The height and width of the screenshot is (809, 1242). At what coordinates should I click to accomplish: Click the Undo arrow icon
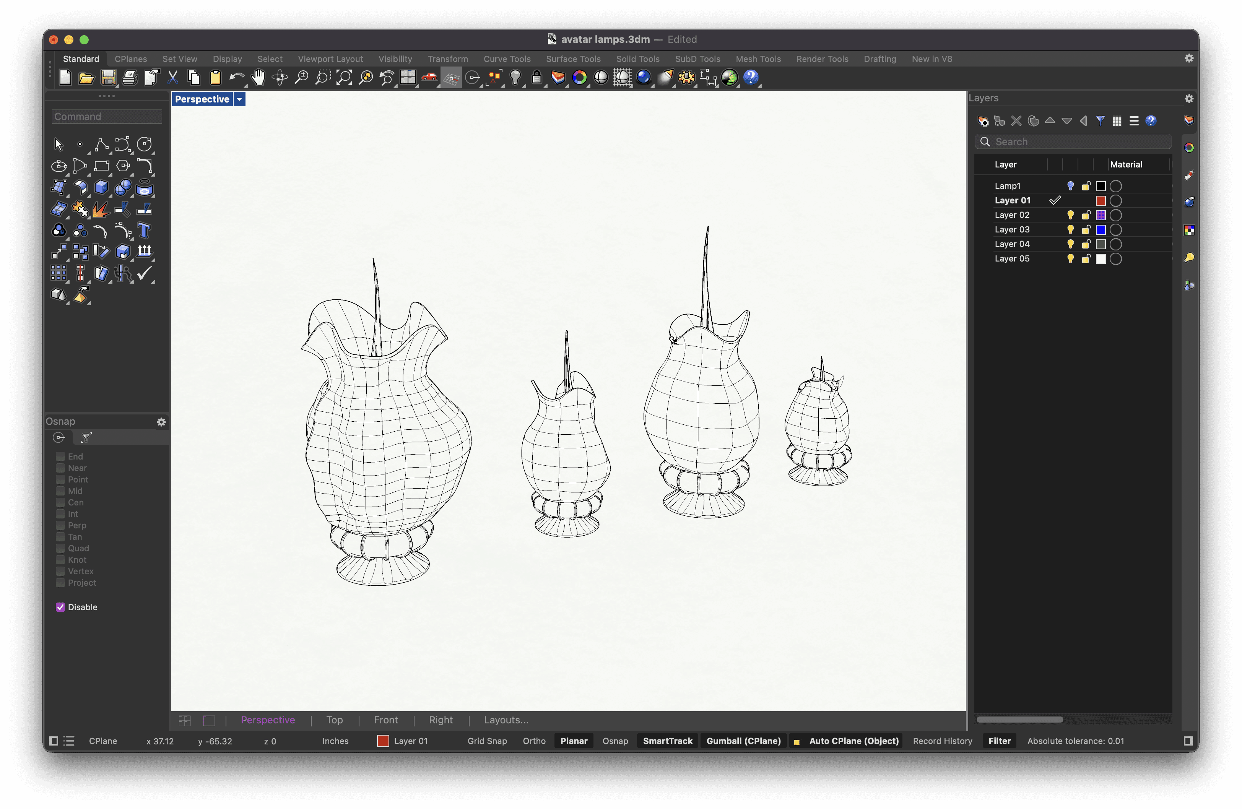point(236,78)
